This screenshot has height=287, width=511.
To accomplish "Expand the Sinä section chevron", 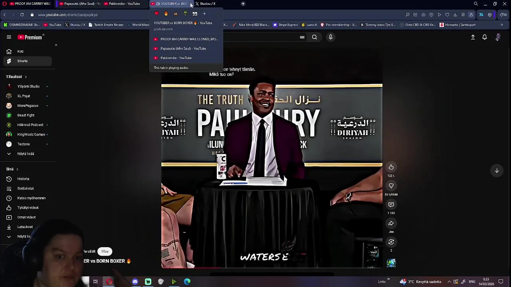I will (17, 169).
